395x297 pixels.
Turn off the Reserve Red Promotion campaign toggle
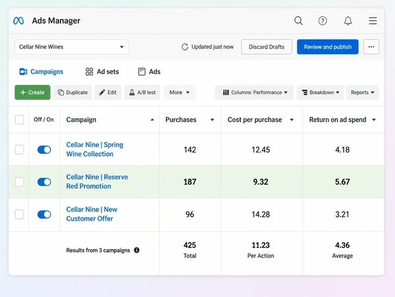44,182
